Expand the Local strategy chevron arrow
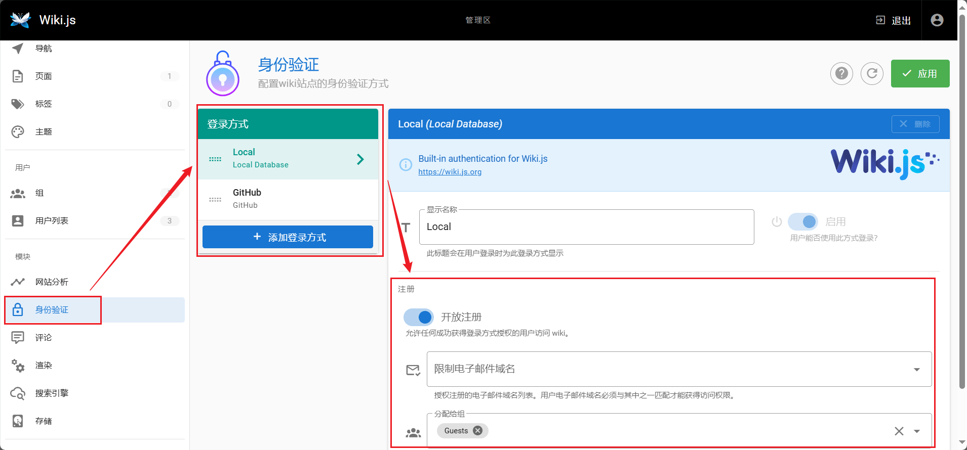The width and height of the screenshot is (967, 450). [360, 159]
